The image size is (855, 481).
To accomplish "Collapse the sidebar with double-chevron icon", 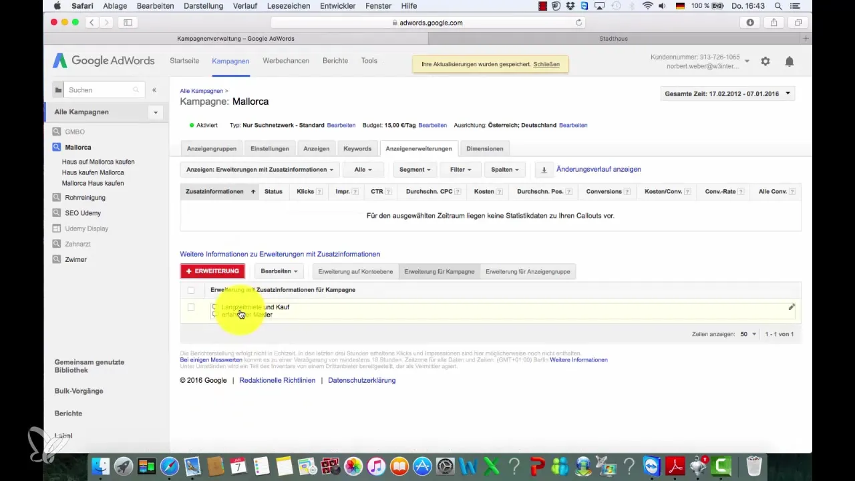I will (154, 90).
